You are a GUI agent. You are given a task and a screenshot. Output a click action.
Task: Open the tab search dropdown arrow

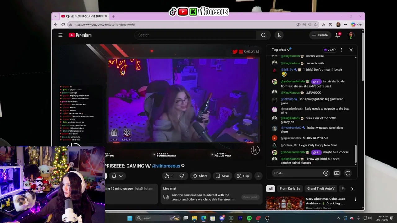coord(56,16)
